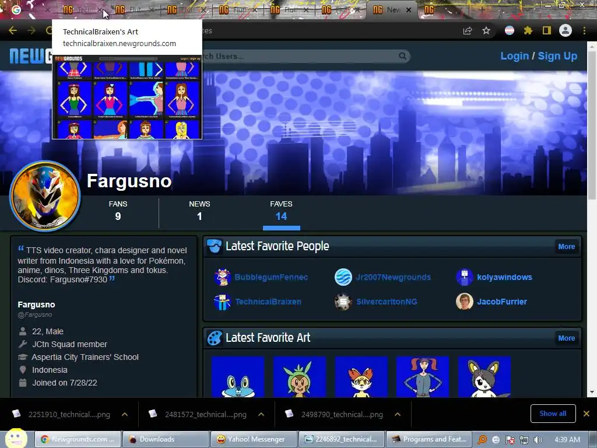This screenshot has height=448, width=597.
Task: Expand options for 2481572_technical png download
Action: (x=261, y=414)
